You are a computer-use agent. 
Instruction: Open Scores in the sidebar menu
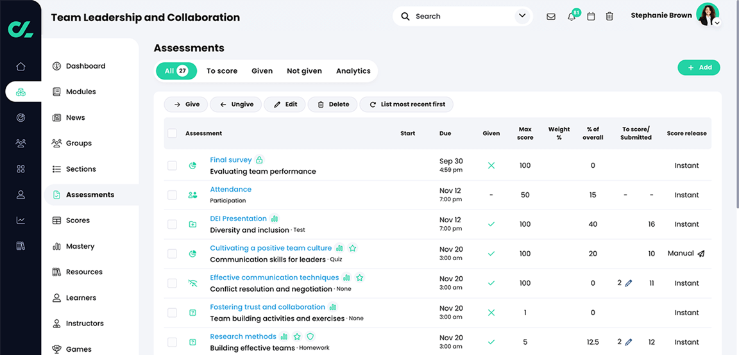click(x=78, y=220)
